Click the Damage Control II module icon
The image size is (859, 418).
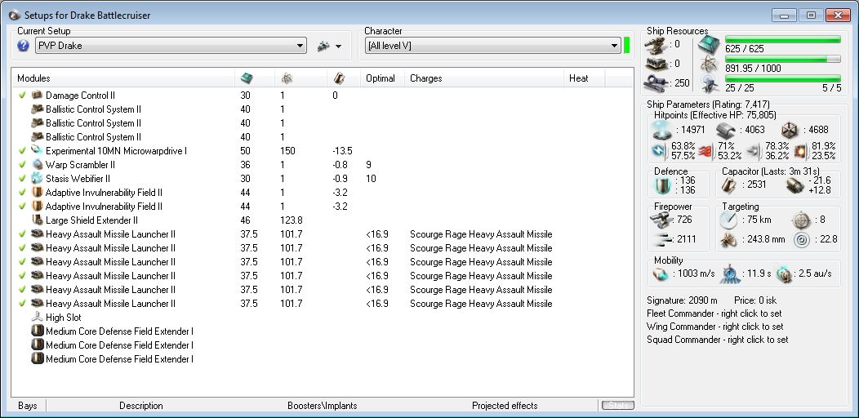[38, 96]
